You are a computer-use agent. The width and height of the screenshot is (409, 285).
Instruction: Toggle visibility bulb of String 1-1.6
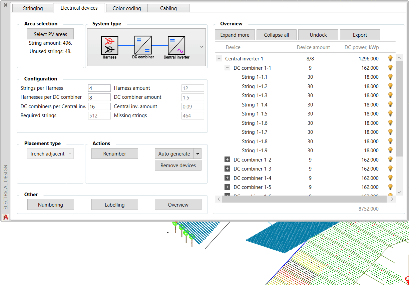pos(390,123)
